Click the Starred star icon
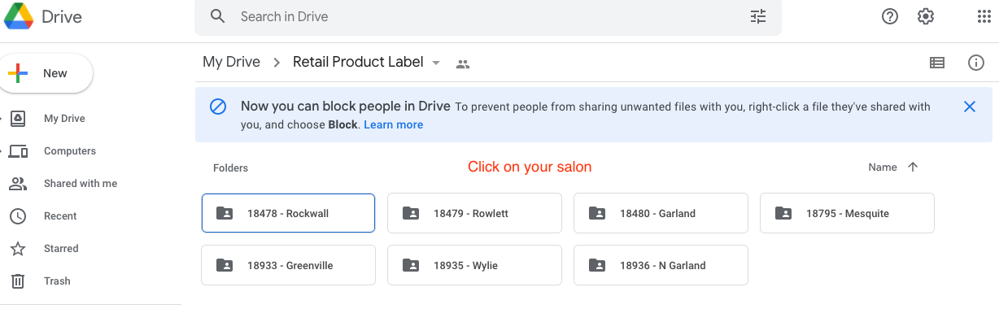The height and width of the screenshot is (309, 999). (18, 249)
